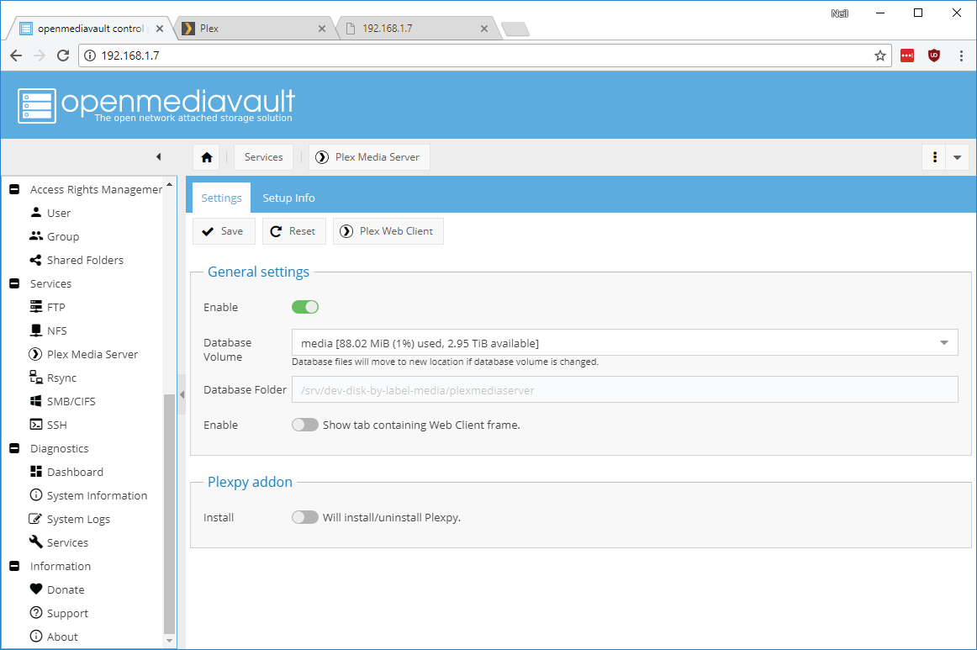Click the Group icon in sidebar
This screenshot has height=650, width=977.
[36, 236]
